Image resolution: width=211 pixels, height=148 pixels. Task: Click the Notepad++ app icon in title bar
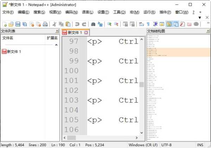[5, 5]
